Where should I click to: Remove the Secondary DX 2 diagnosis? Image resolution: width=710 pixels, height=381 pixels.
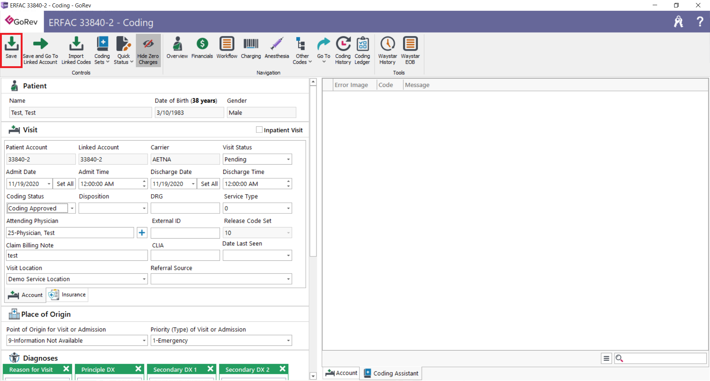283,369
